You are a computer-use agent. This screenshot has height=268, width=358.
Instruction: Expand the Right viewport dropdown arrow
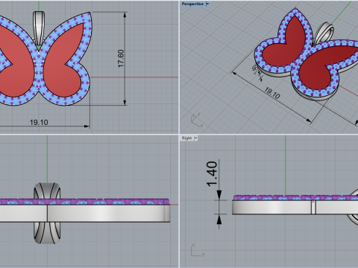coord(195,138)
